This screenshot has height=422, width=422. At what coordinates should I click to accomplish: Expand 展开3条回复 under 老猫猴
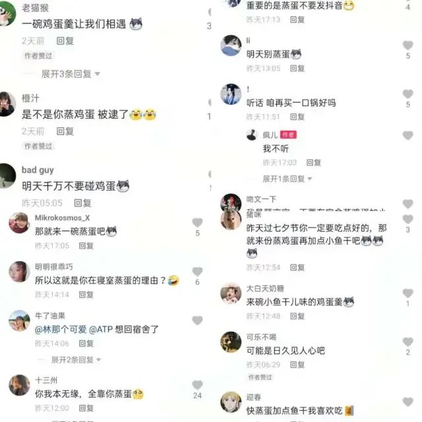point(71,74)
